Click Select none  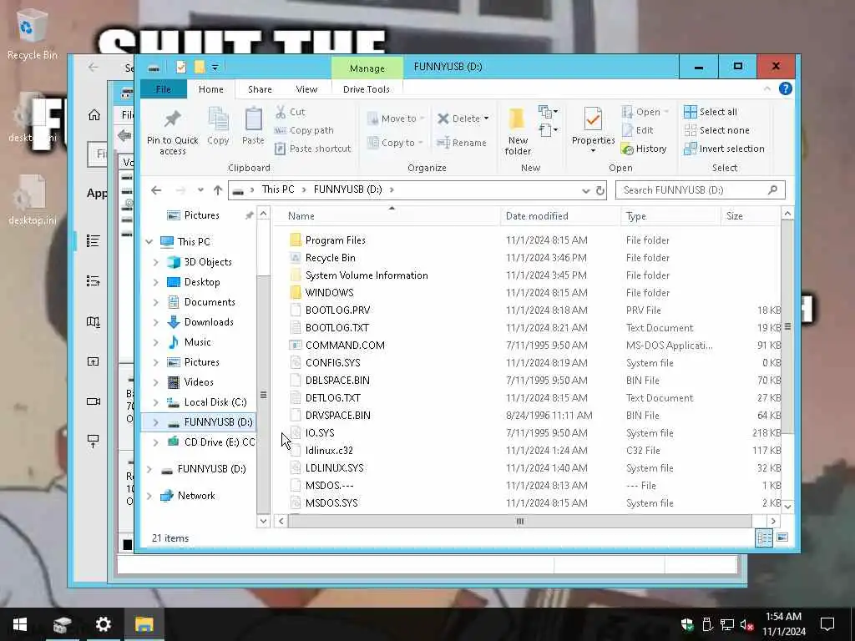tap(717, 130)
